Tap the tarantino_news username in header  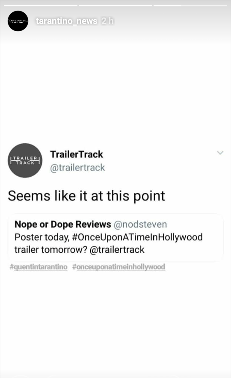point(67,21)
